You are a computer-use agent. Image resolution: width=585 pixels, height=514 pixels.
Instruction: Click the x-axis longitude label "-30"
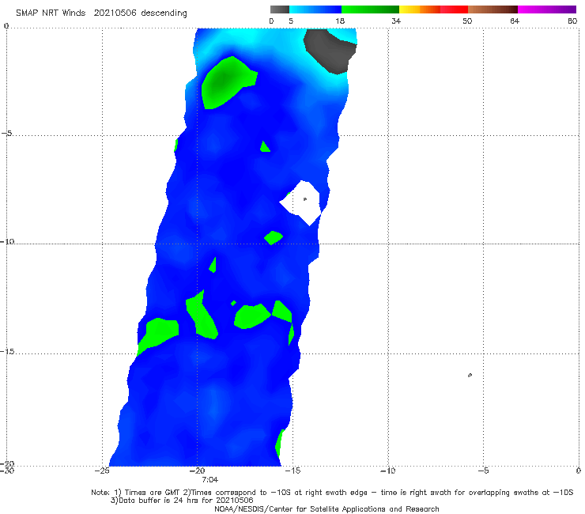(7, 471)
